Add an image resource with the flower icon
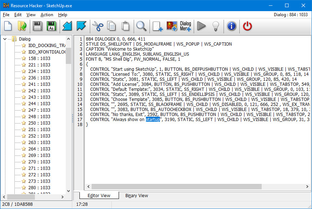Viewport: 312px width, 209px height. point(171,26)
